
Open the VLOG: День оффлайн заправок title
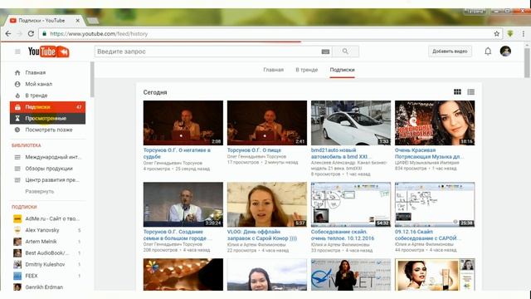[262, 235]
